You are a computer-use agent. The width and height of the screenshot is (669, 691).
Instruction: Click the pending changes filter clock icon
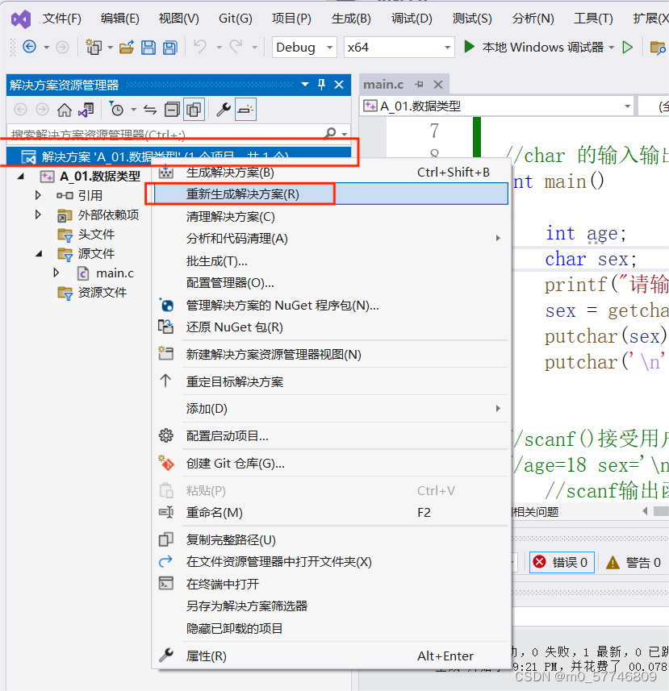(116, 110)
